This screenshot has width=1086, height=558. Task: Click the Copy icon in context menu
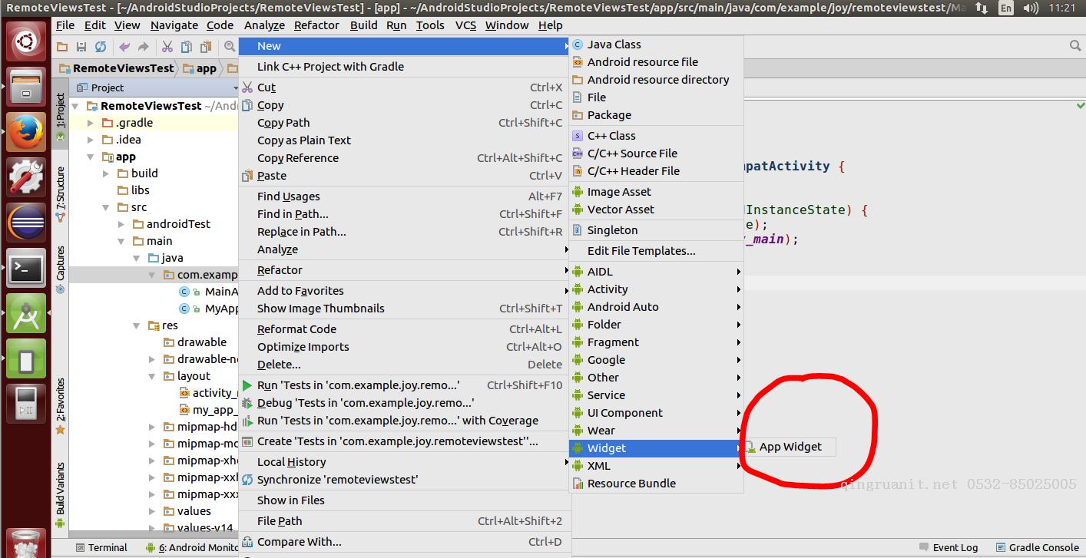point(247,105)
